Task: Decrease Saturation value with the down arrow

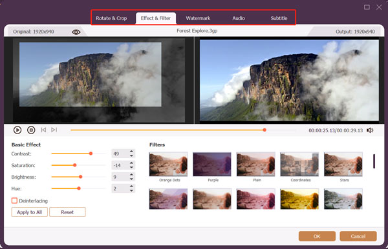Action: pyautogui.click(x=131, y=167)
